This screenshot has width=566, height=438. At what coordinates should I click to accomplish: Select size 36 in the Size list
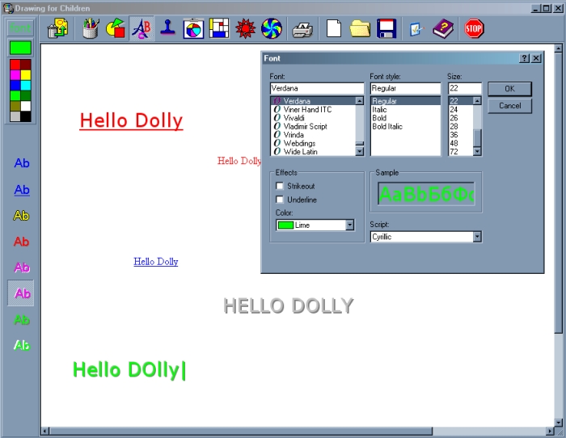pyautogui.click(x=454, y=135)
